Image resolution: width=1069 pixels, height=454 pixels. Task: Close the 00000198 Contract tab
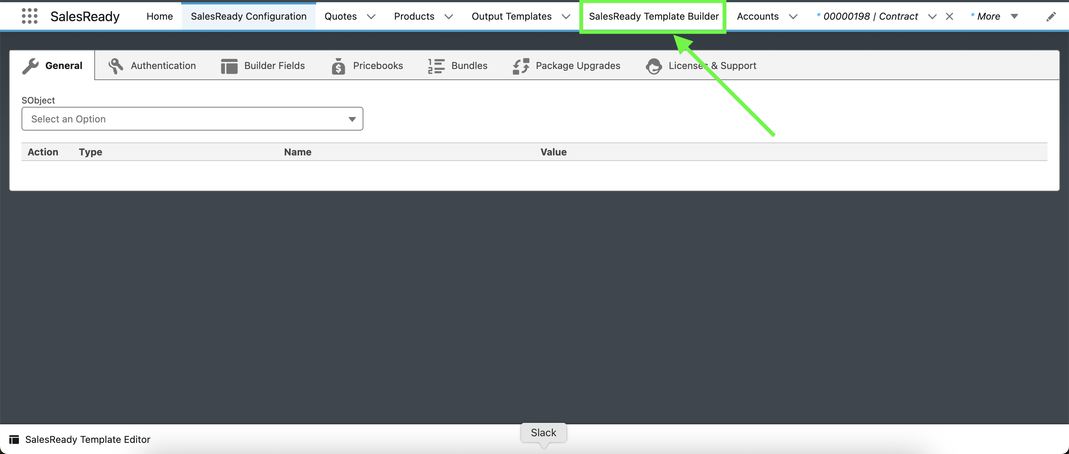(x=949, y=16)
